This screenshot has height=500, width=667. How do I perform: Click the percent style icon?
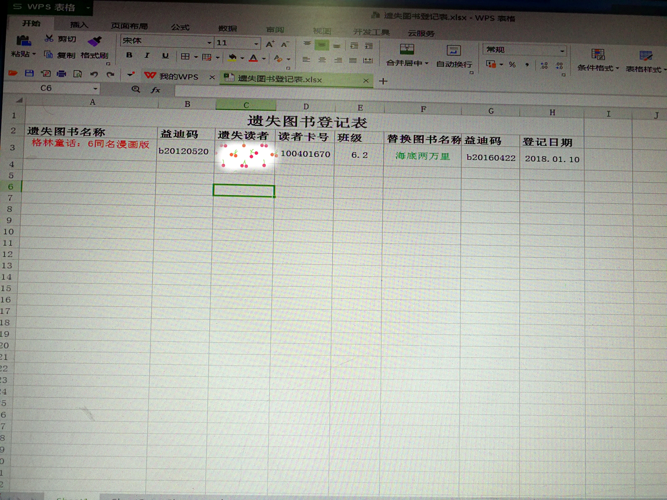pyautogui.click(x=512, y=65)
